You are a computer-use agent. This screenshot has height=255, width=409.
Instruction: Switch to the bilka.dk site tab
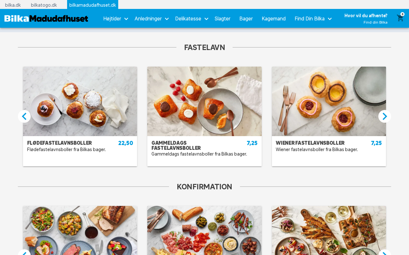pos(13,5)
